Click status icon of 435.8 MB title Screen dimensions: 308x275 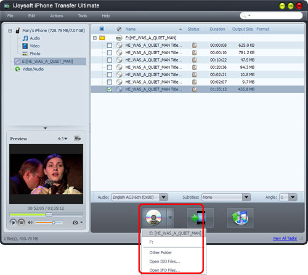point(194,89)
